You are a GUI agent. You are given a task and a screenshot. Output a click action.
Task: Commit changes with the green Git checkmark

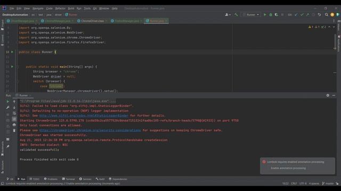tap(302, 15)
